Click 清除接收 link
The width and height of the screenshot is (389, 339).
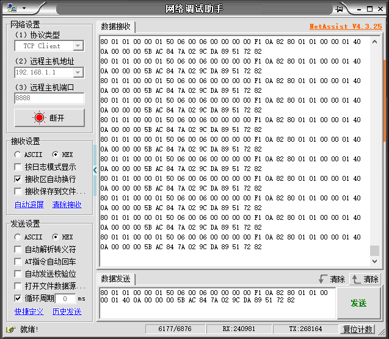point(67,205)
